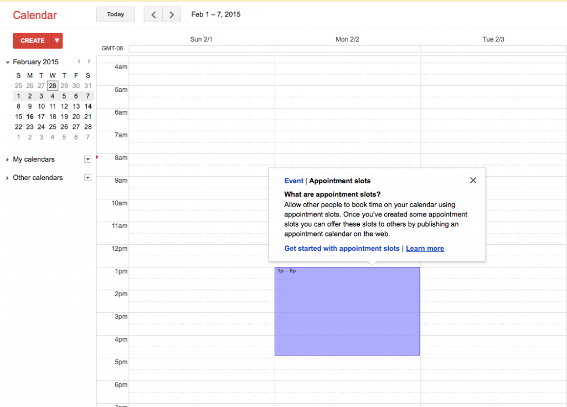This screenshot has height=407, width=567.
Task: Expand the Other calendars section
Action: (x=7, y=178)
